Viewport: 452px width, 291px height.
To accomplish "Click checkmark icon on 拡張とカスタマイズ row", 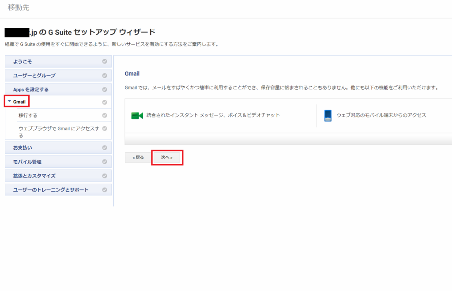I will point(105,176).
